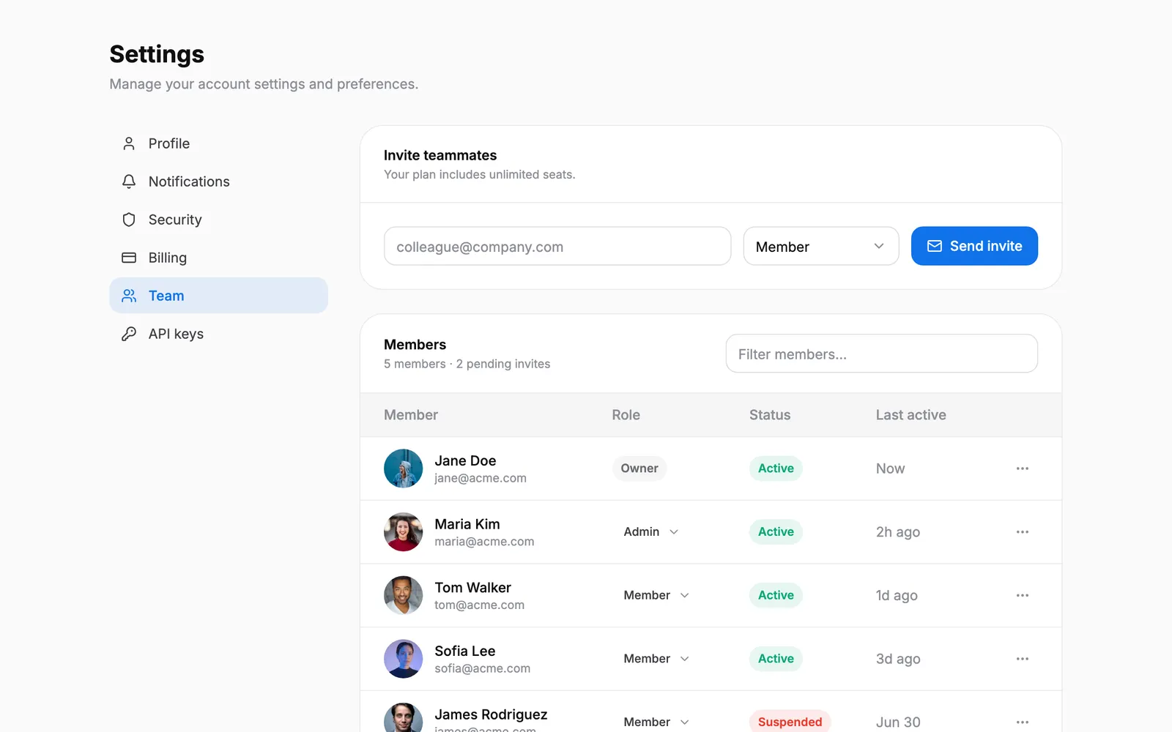
Task: Change James Rodriguez's Member role dropdown
Action: (656, 722)
